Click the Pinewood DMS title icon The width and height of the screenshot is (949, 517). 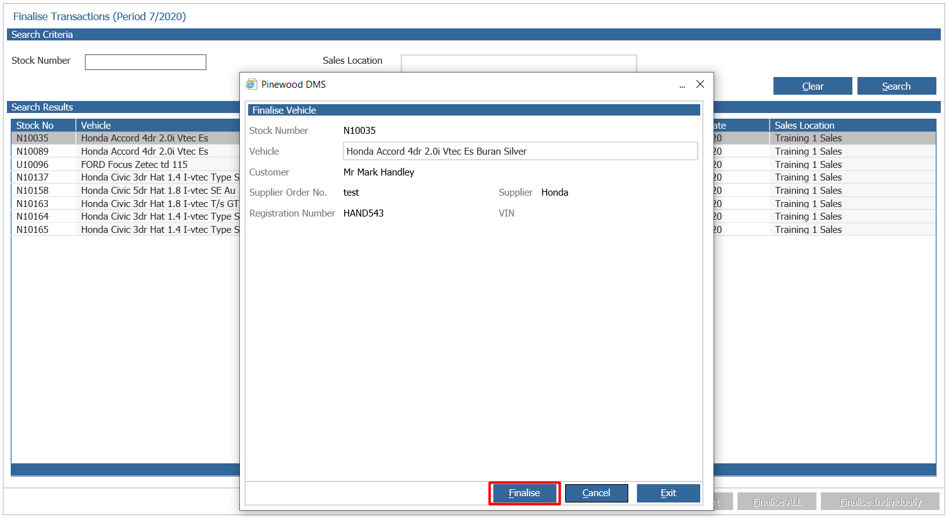[x=251, y=84]
